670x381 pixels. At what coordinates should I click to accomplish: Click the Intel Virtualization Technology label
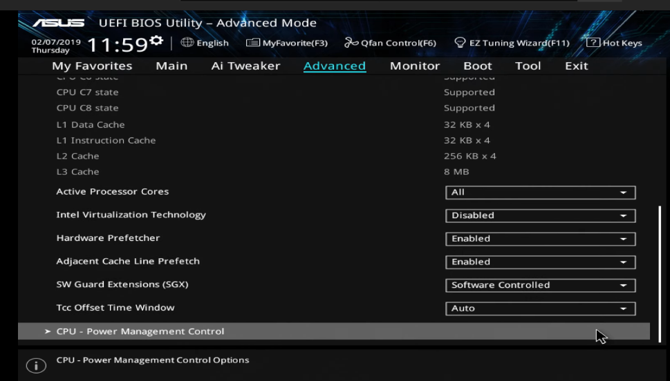(131, 215)
